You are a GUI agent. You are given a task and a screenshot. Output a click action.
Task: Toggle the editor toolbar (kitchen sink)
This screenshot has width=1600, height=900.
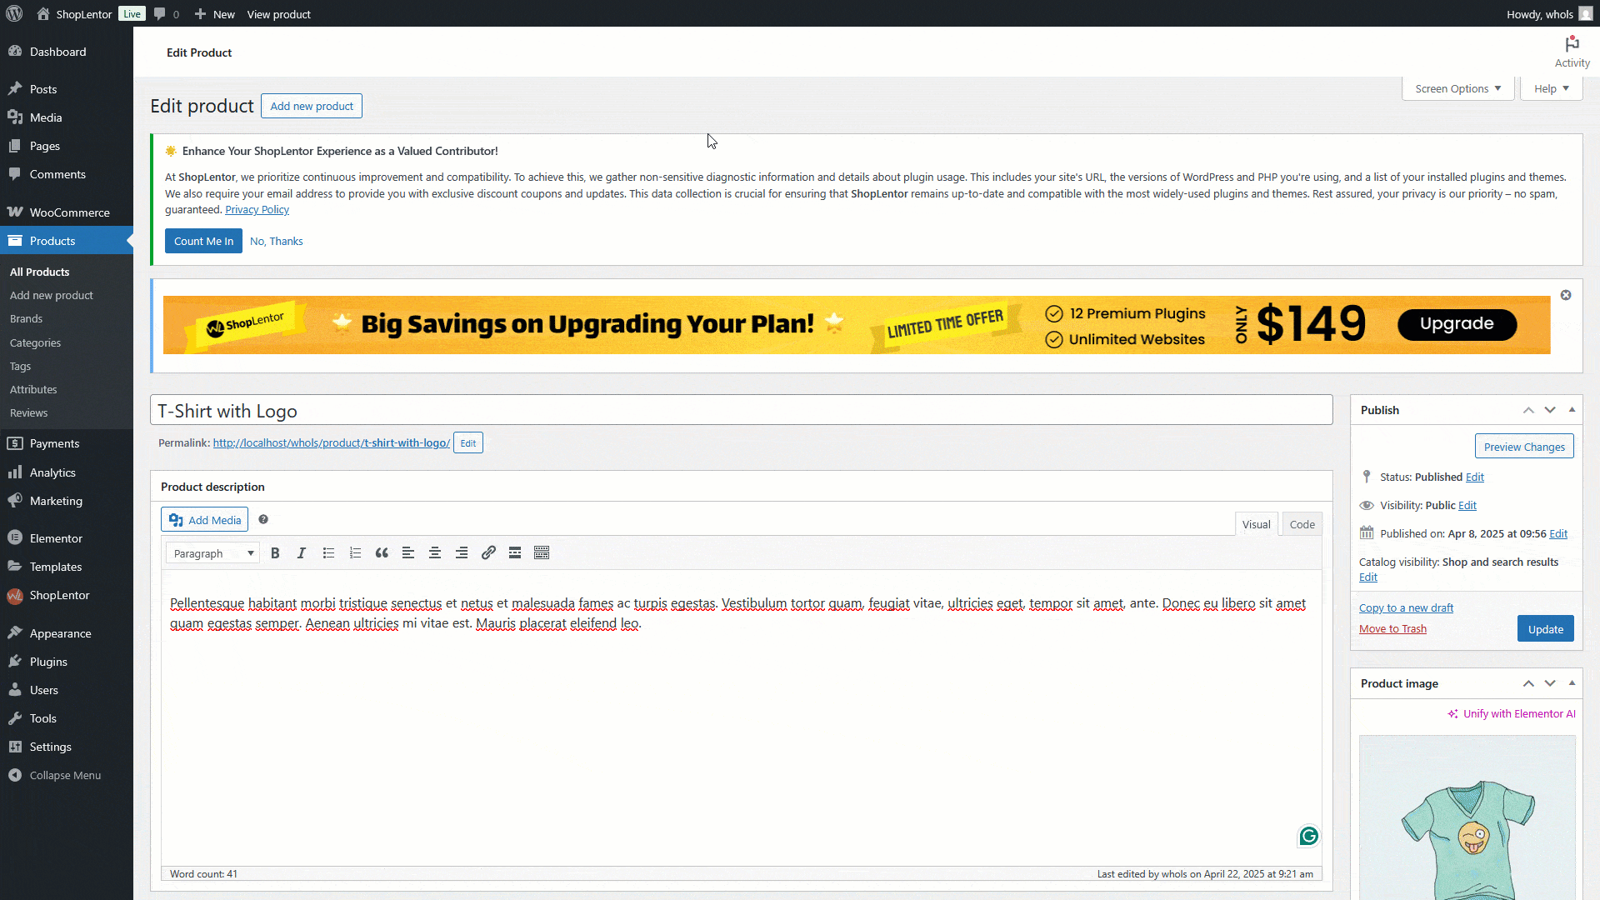coord(542,553)
